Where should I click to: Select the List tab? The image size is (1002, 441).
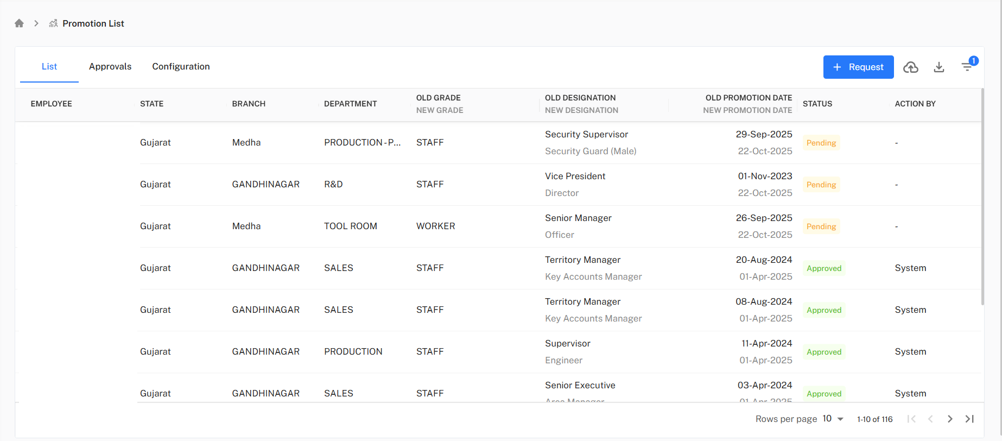(x=49, y=66)
